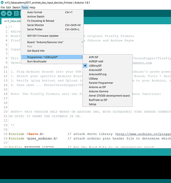Switch to the w13_fabacademy sketch tab
Image resolution: width=171 pixels, height=183 pixels.
(x=12, y=21)
